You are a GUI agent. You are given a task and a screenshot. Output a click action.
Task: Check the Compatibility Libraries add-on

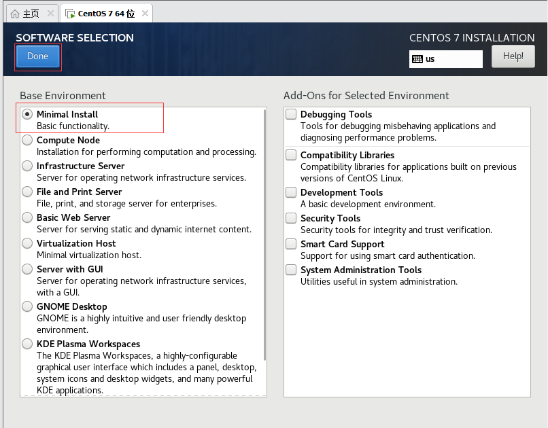tap(291, 155)
